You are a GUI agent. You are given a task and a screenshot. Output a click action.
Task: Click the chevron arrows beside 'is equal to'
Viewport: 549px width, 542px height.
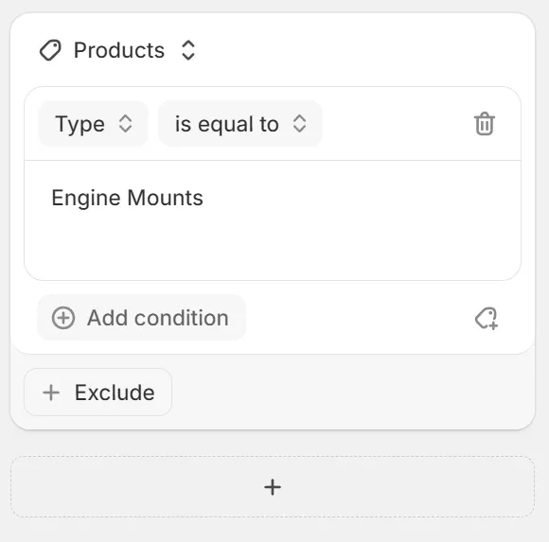[x=300, y=124]
